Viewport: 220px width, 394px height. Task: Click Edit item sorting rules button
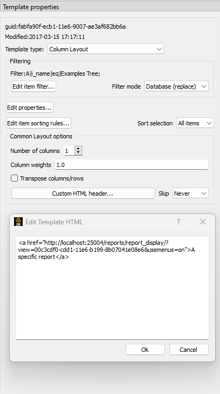pyautogui.click(x=38, y=123)
